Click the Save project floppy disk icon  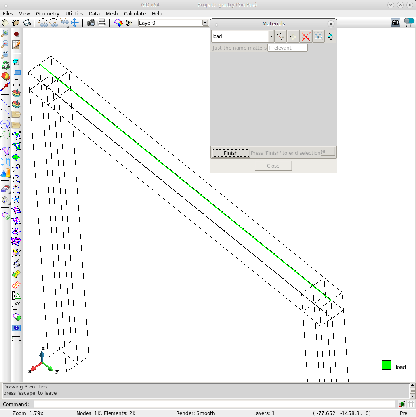[27, 23]
